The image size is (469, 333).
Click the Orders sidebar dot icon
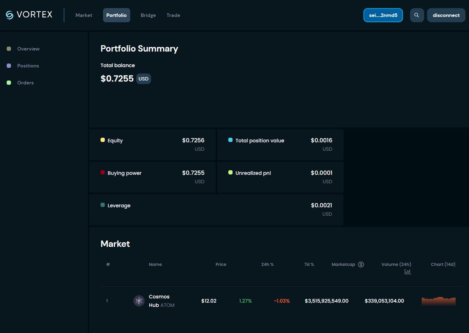tap(9, 83)
